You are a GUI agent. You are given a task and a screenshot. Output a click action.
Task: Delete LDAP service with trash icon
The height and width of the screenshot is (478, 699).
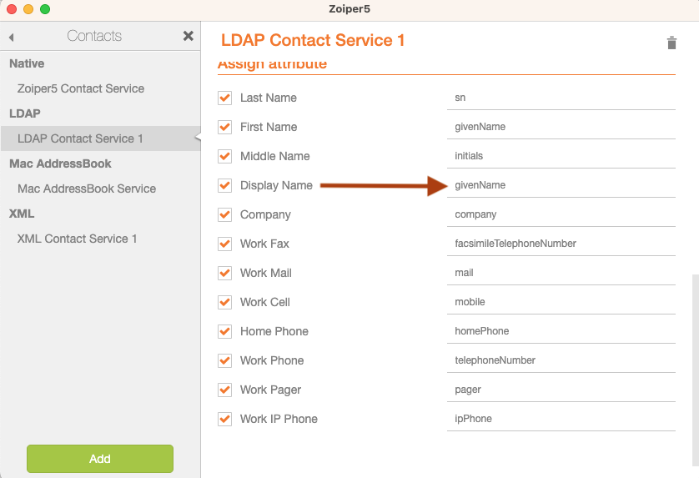point(671,43)
